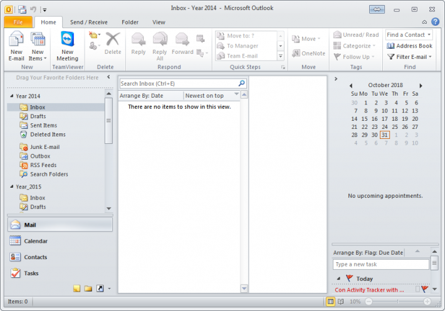The height and width of the screenshot is (311, 445).
Task: Open the File backstage tab
Action: coord(18,22)
